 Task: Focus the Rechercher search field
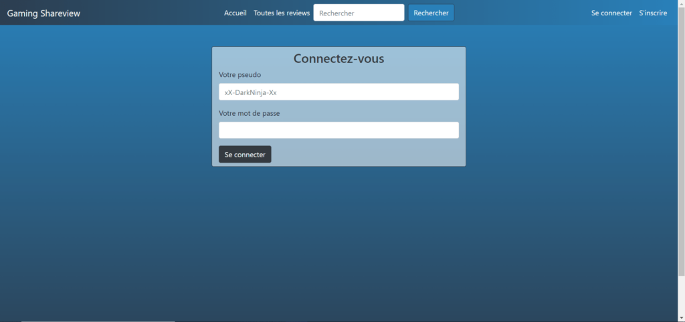[x=359, y=13]
